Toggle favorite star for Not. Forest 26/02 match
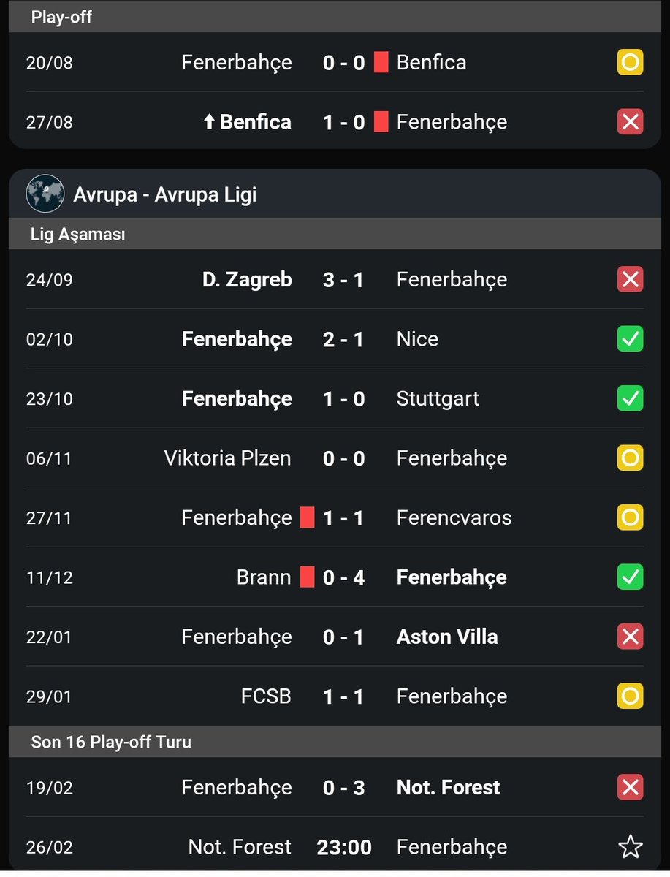Image resolution: width=670 pixels, height=877 pixels. click(x=630, y=847)
